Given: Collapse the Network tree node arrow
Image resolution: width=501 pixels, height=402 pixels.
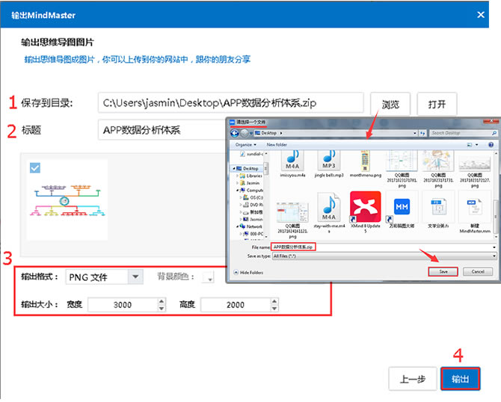Looking at the screenshot, I should (237, 226).
